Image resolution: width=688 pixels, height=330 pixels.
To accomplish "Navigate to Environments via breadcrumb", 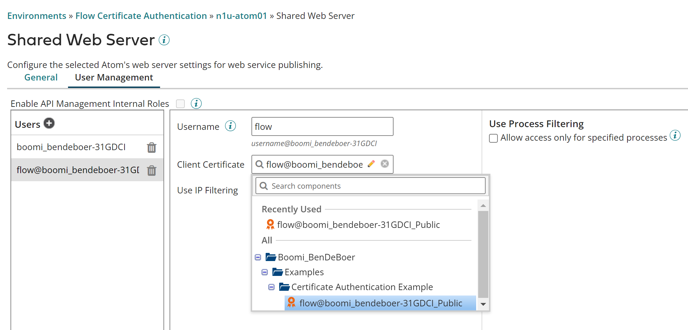I will click(x=37, y=16).
